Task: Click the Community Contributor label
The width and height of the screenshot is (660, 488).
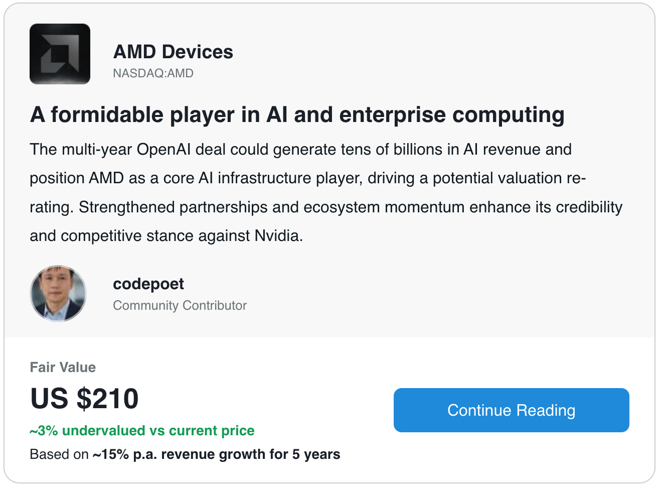Action: pyautogui.click(x=180, y=305)
